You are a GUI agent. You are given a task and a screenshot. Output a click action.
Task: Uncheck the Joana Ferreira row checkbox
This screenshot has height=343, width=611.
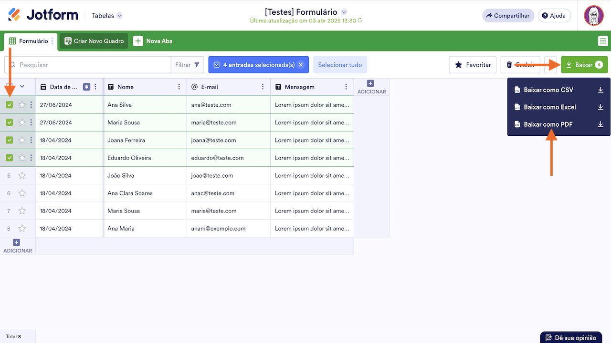point(9,140)
